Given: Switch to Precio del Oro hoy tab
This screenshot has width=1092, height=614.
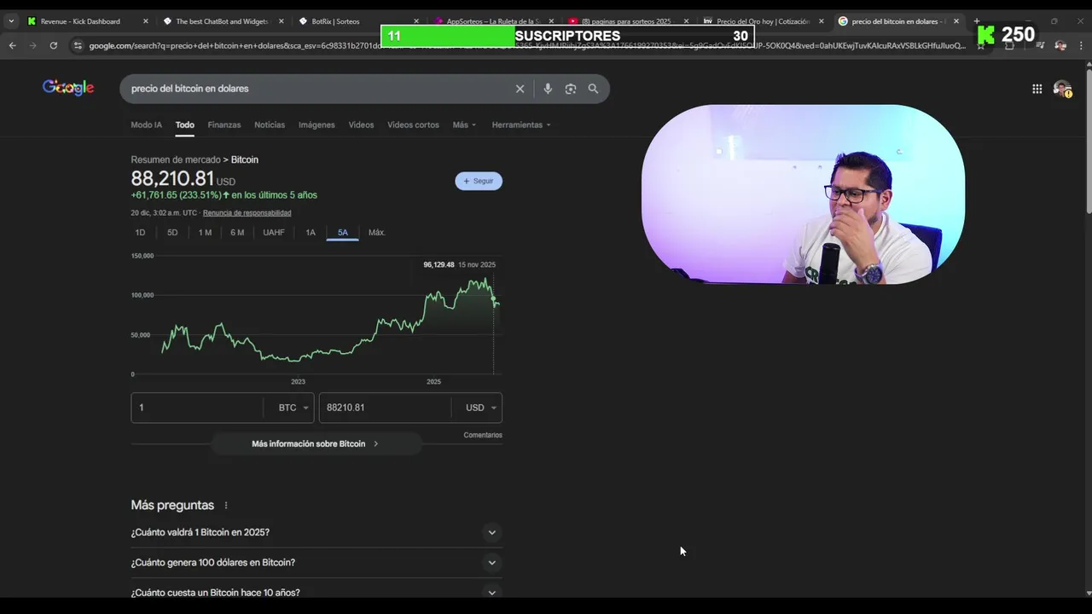Looking at the screenshot, I should coord(763,21).
